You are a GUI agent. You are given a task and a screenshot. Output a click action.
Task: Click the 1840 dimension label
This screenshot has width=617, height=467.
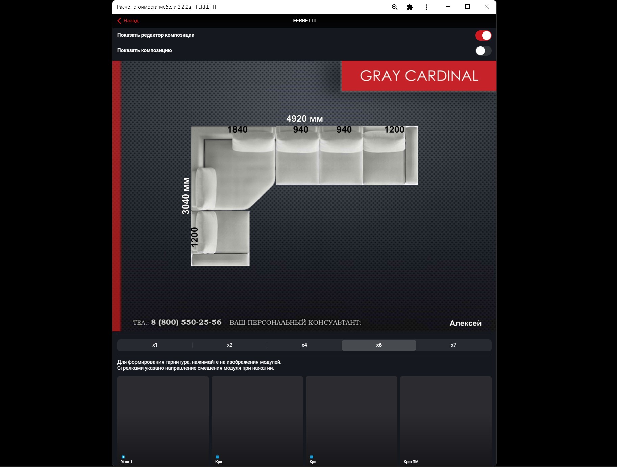click(x=238, y=130)
